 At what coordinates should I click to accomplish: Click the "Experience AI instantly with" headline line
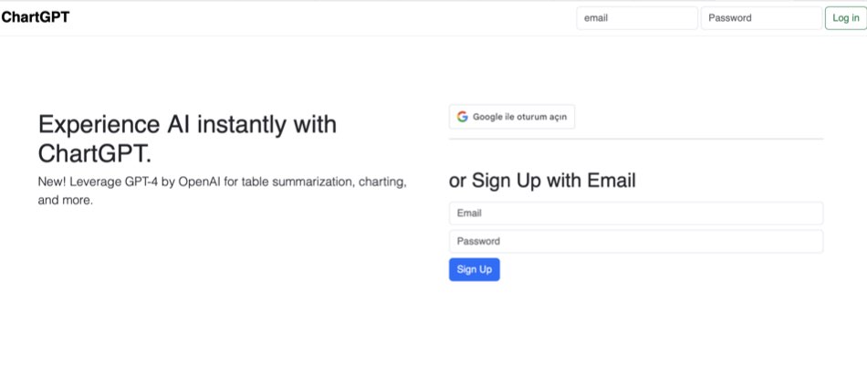tap(187, 124)
